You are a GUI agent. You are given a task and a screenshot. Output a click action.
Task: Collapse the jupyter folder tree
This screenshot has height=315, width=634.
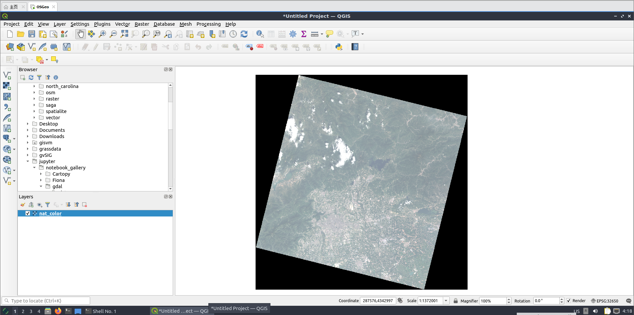(x=28, y=161)
